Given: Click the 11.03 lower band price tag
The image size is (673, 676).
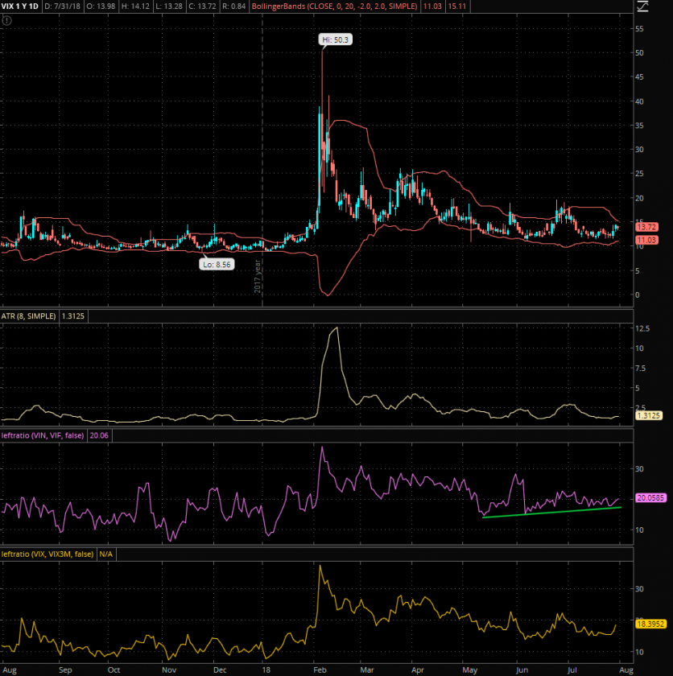Looking at the screenshot, I should coord(647,241).
